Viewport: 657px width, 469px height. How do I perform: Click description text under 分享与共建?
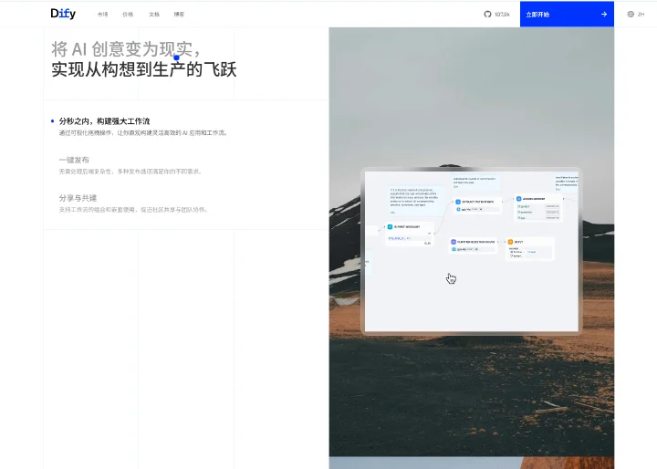133,210
